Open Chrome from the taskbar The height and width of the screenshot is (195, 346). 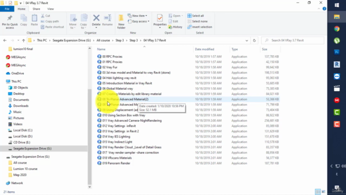click(x=337, y=29)
